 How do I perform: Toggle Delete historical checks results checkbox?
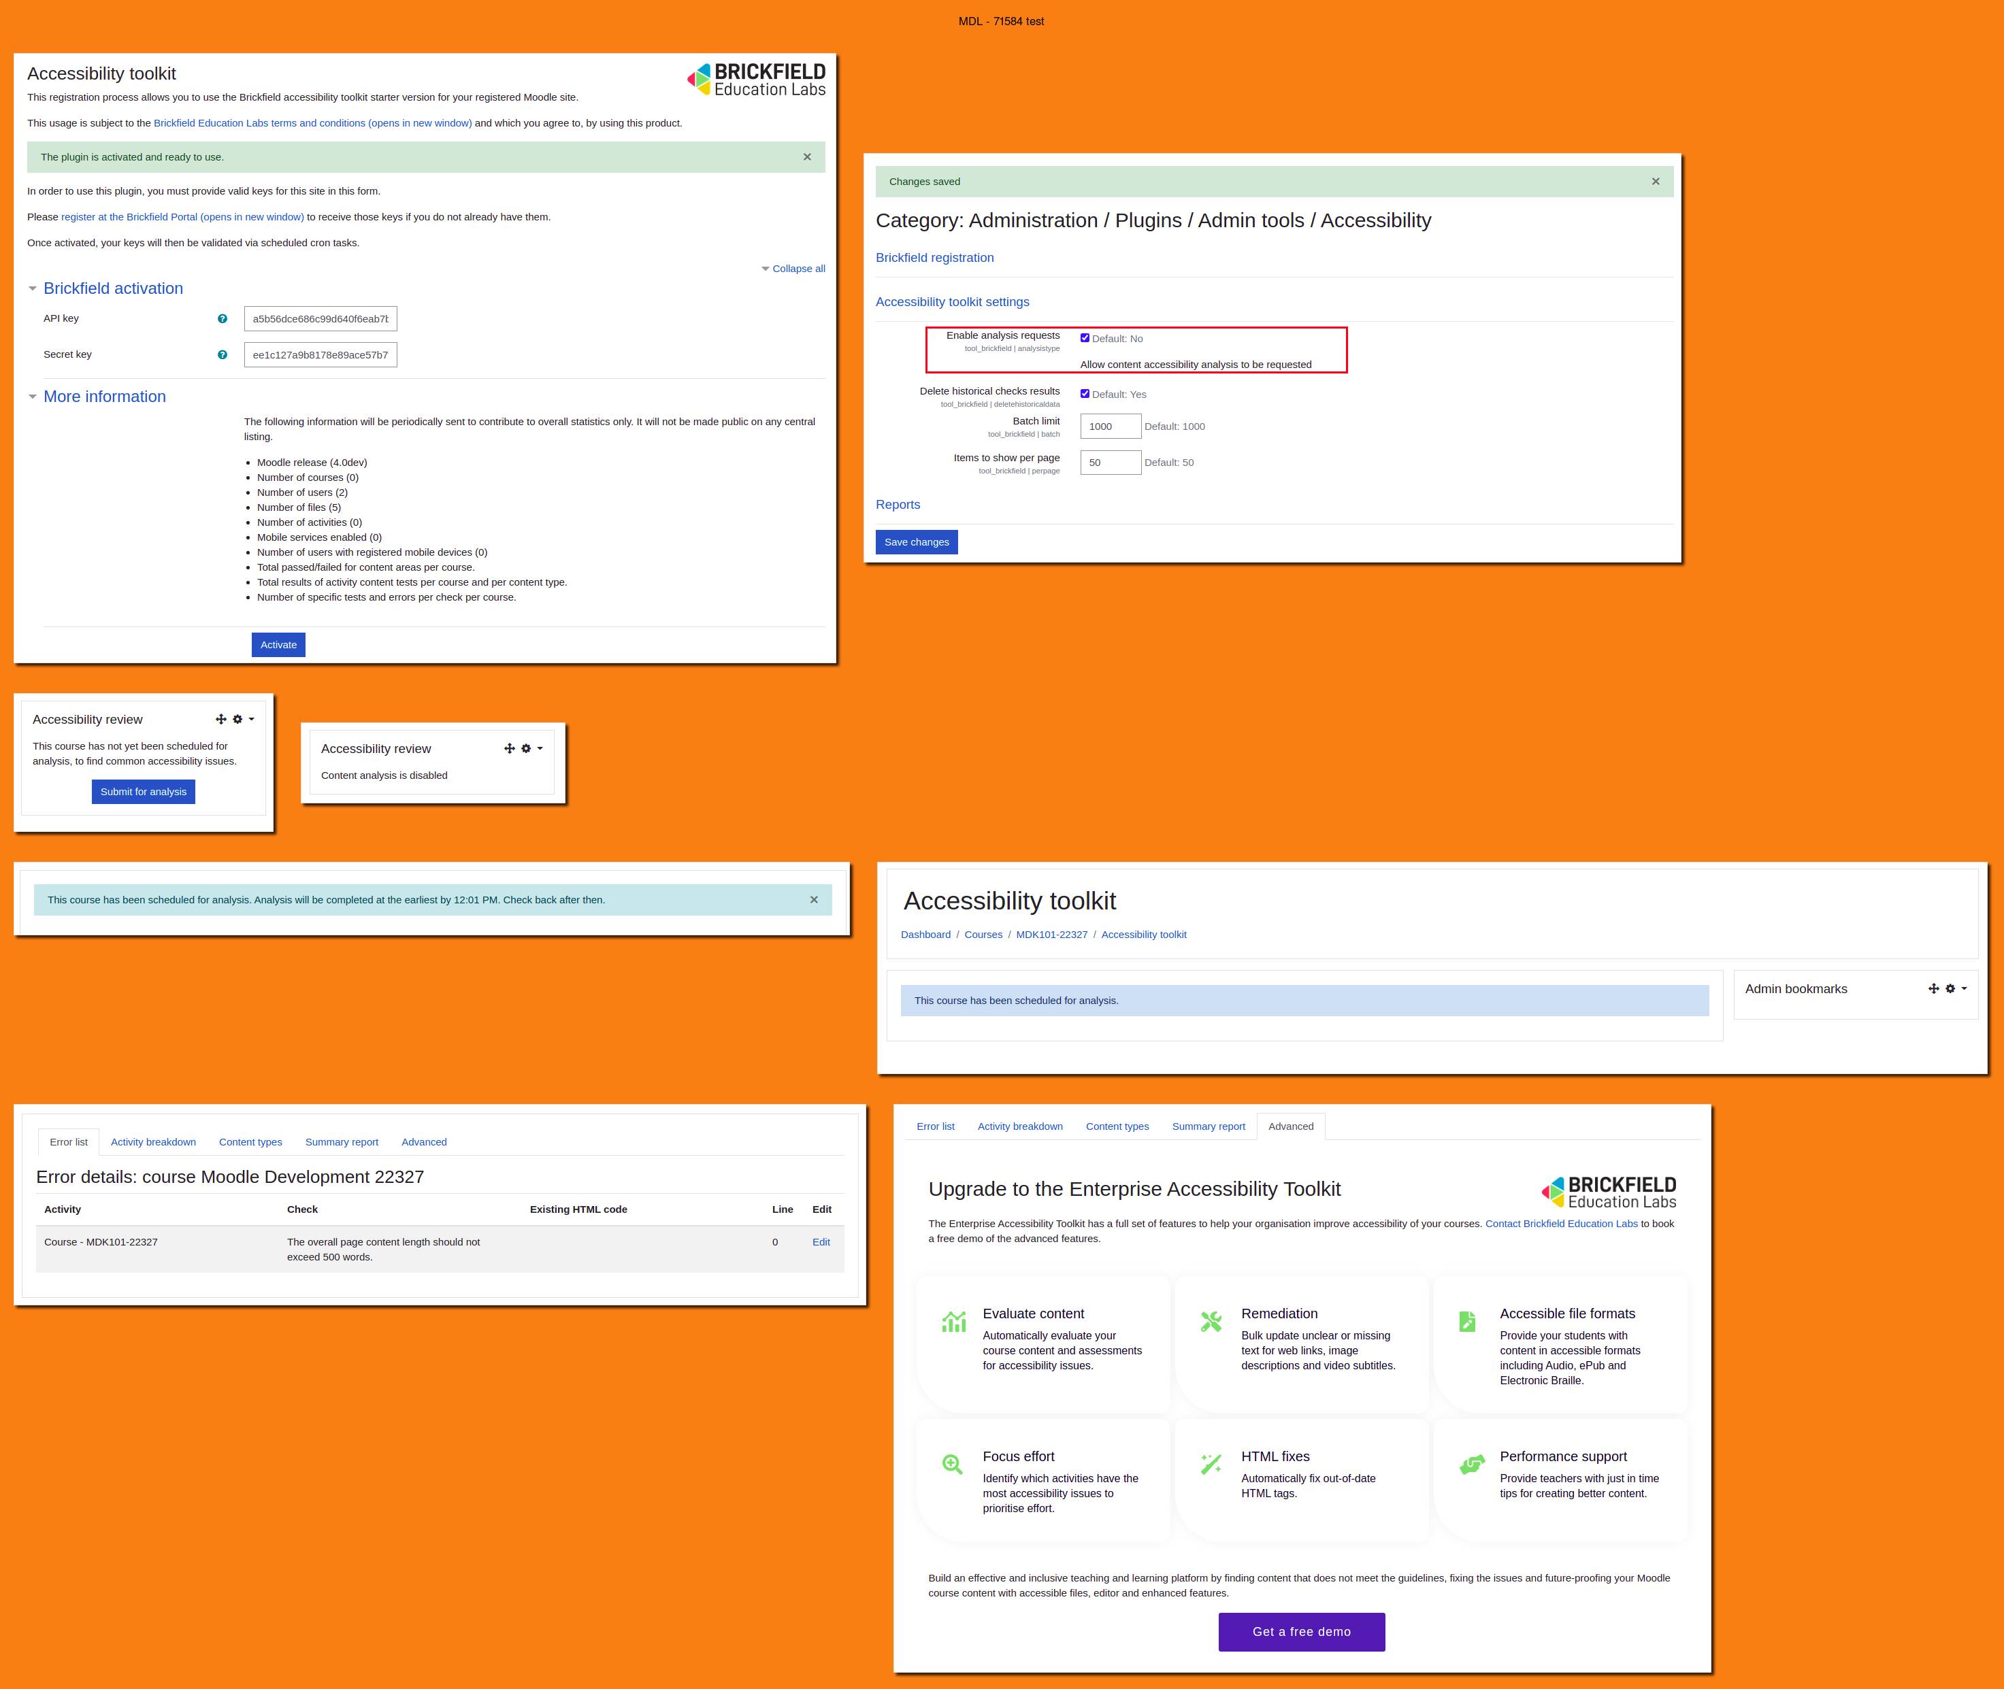pos(1085,394)
